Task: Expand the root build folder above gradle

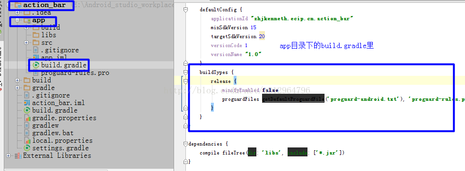Action: pyautogui.click(x=17, y=81)
